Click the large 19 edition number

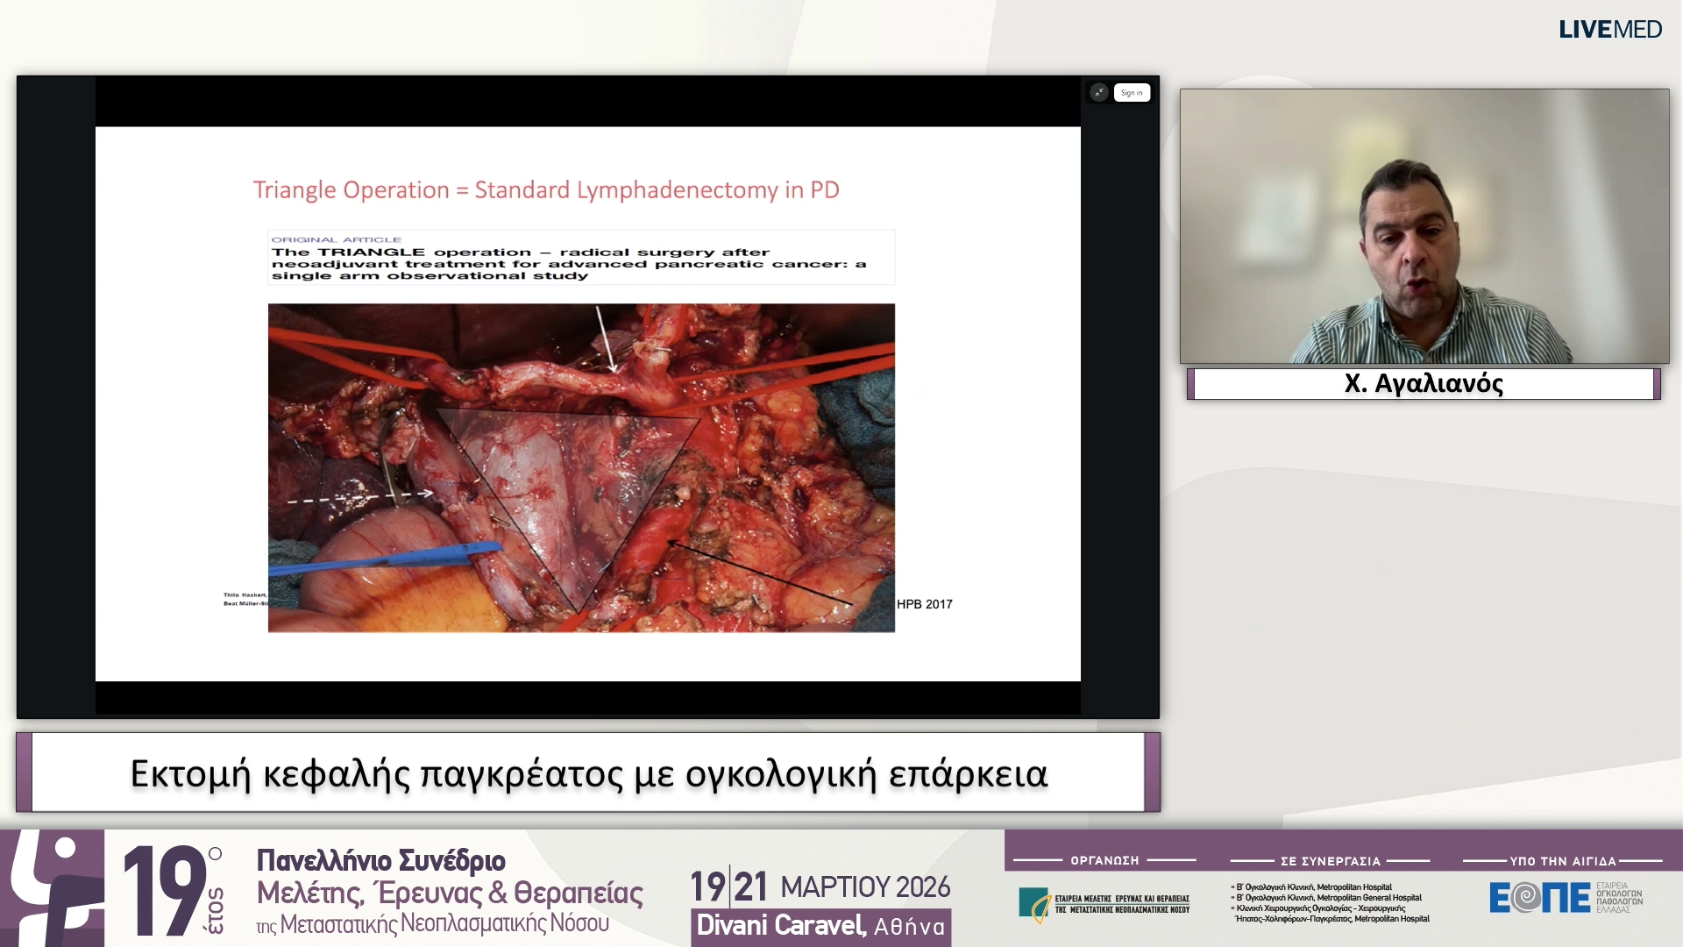coord(164,891)
